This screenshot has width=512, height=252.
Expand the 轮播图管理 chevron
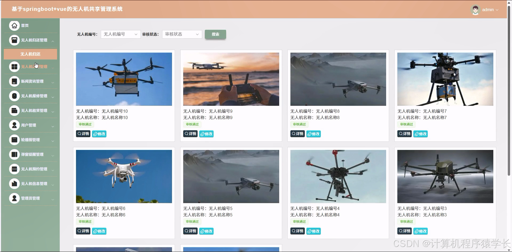pos(53,141)
